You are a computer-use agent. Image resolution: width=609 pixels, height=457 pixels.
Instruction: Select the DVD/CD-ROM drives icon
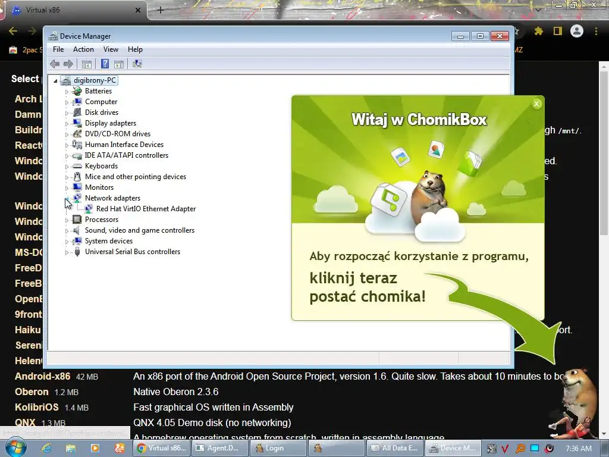click(x=77, y=134)
